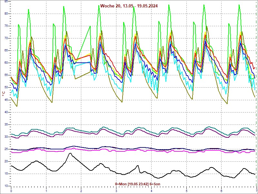
Task: Click the x-axis day label 2
Action: pos(81,191)
